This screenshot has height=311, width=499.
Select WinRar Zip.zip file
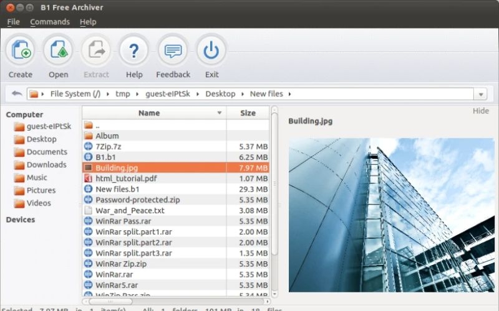tap(175, 264)
